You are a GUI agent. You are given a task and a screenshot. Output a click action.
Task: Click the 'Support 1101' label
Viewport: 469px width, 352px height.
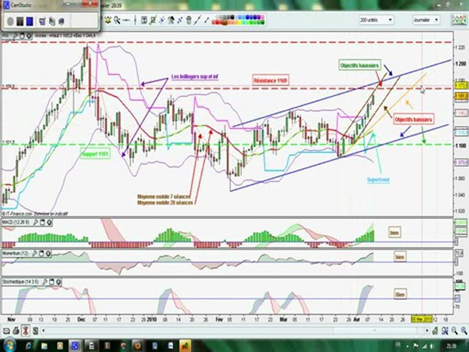[95, 154]
